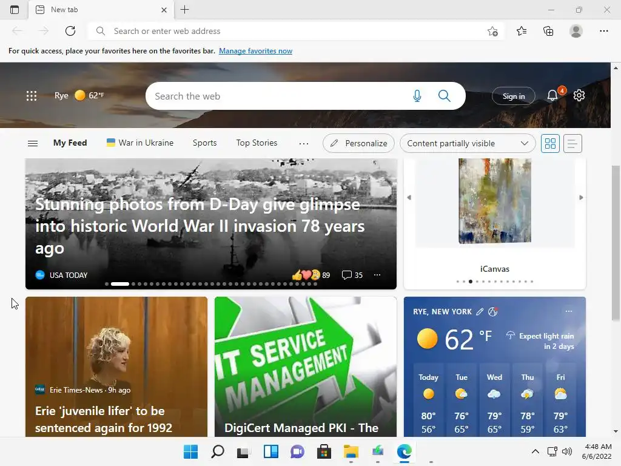621x466 pixels.
Task: Switch to the War in Ukraine tab
Action: tap(140, 143)
